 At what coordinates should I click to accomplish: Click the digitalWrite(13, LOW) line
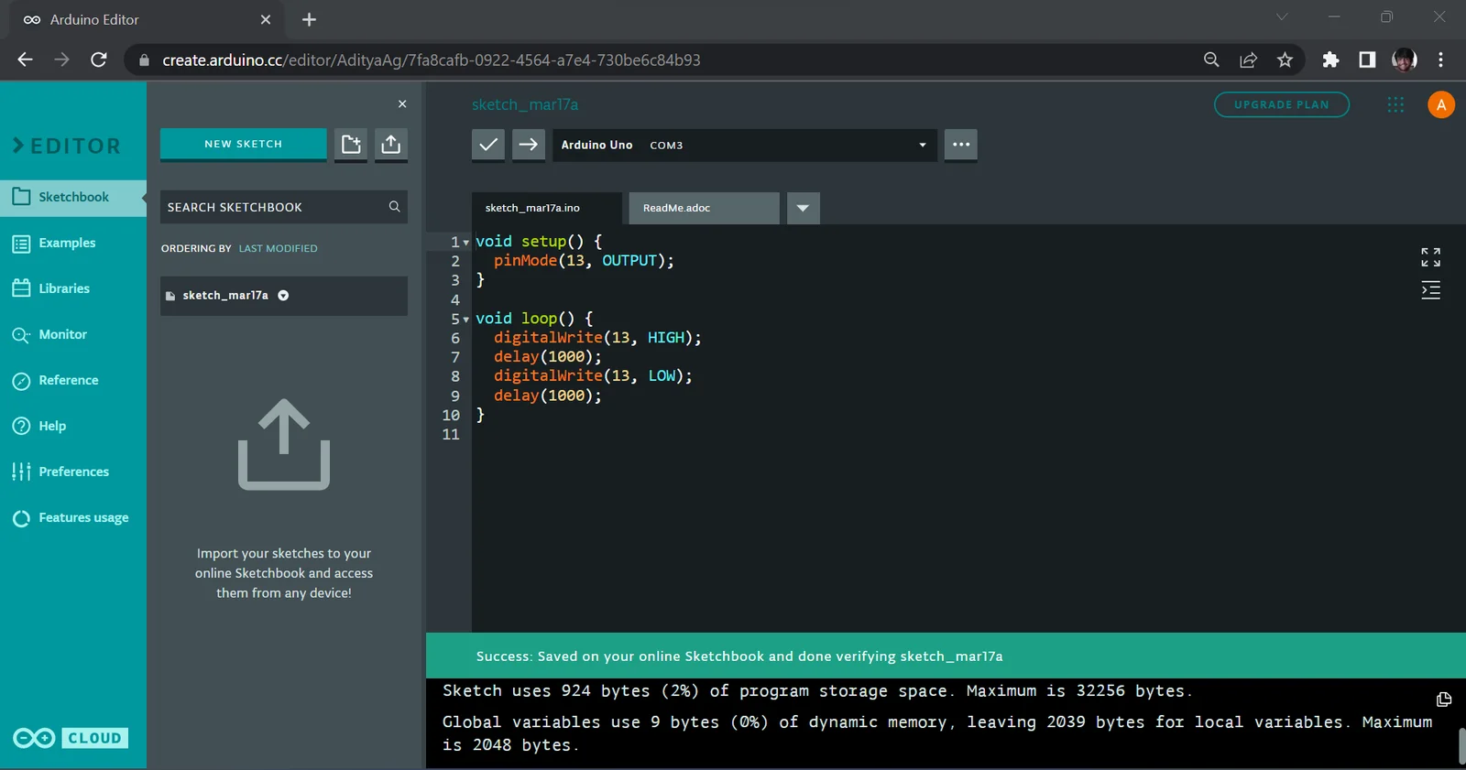click(593, 376)
